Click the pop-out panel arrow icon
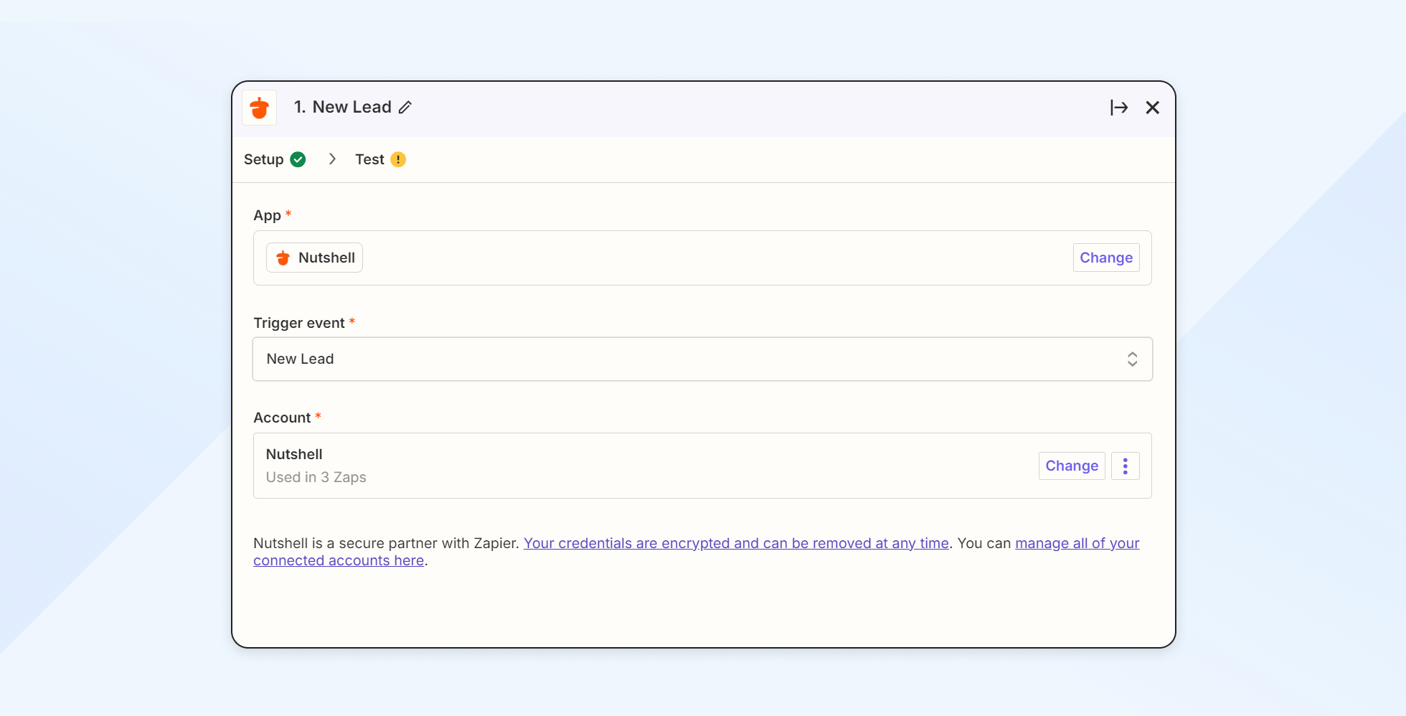Viewport: 1406px width, 716px height. tap(1119, 107)
